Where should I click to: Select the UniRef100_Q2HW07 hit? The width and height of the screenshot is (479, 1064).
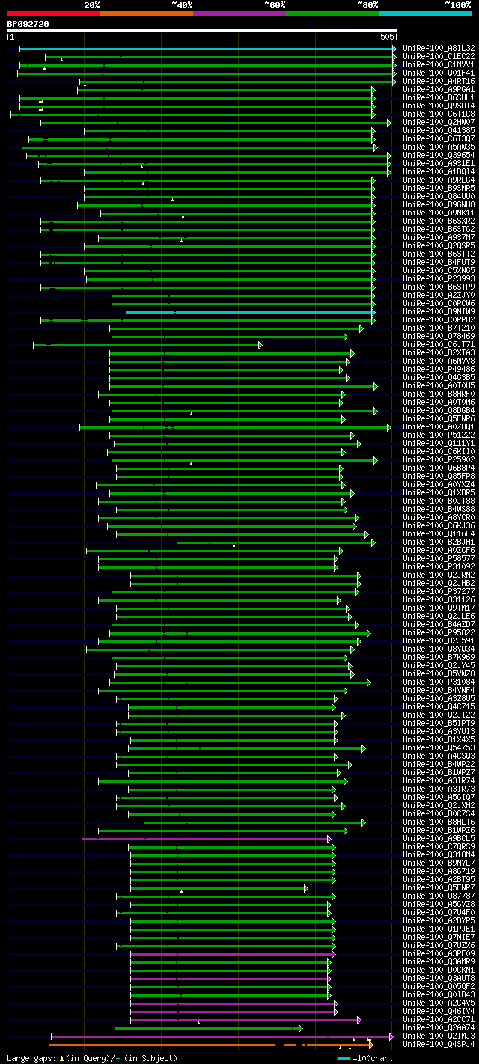(x=439, y=123)
